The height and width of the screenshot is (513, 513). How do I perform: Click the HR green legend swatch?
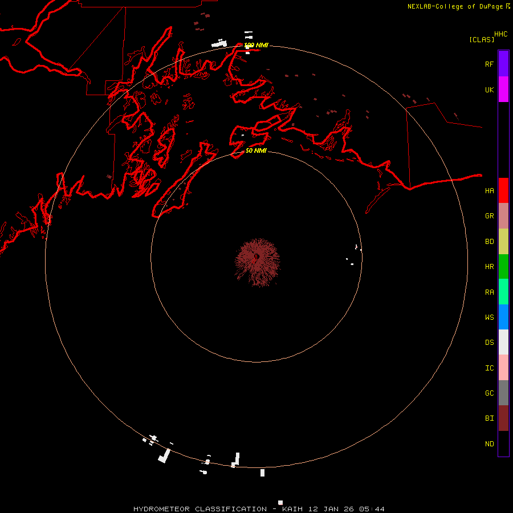click(x=503, y=266)
